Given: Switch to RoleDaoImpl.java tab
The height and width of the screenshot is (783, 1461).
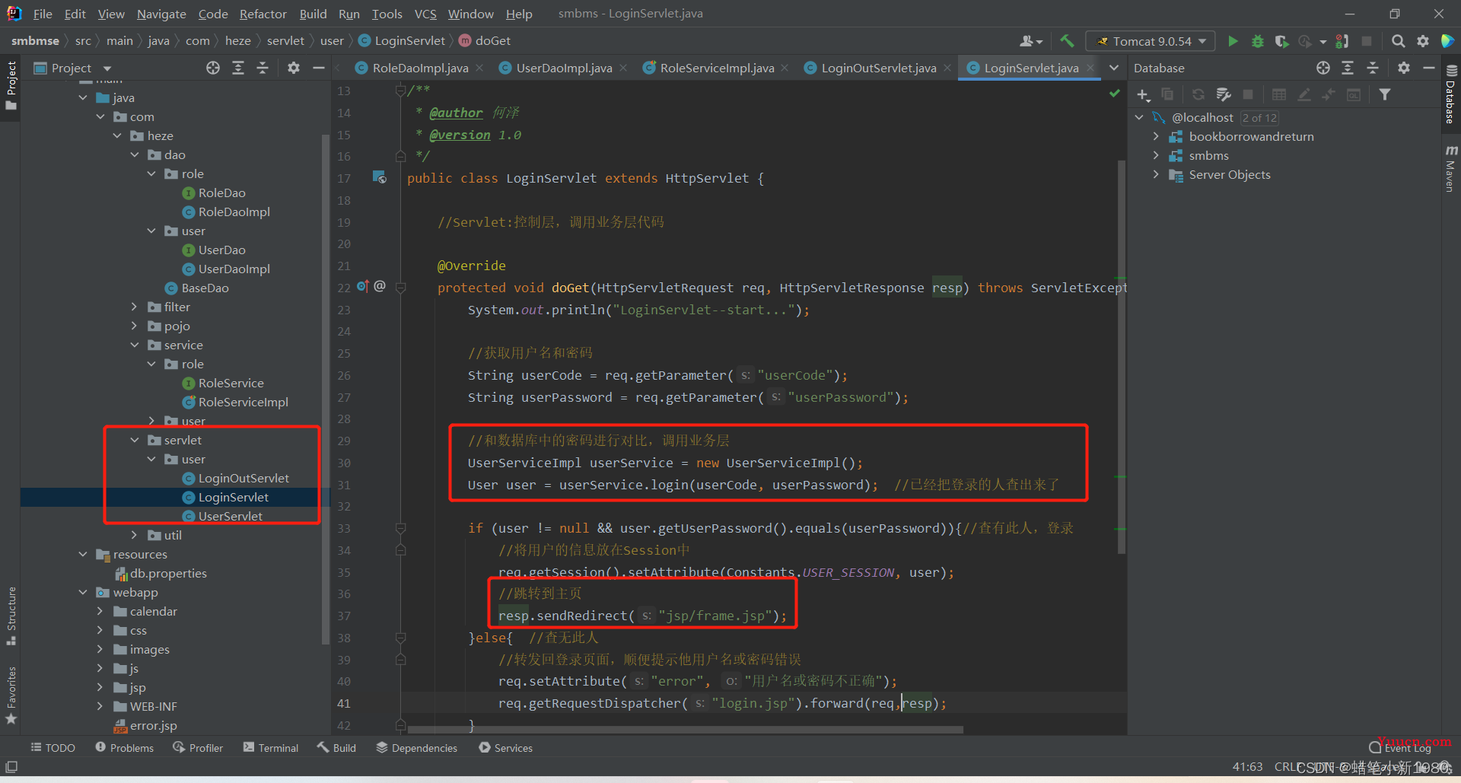Looking at the screenshot, I should tap(419, 68).
